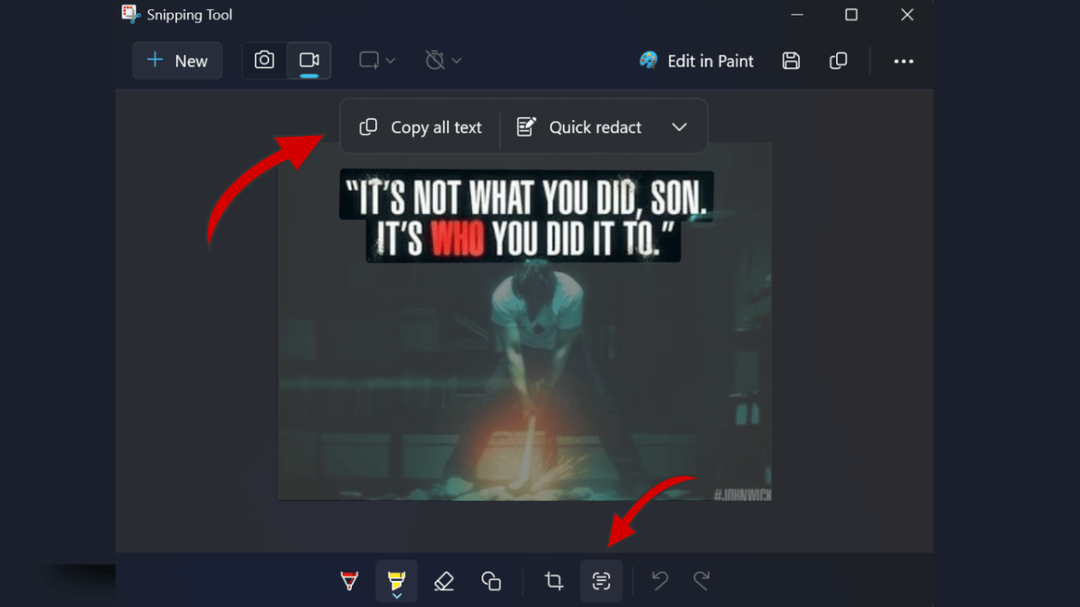The height and width of the screenshot is (607, 1080).
Task: Switch to video Record mode
Action: coord(309,60)
